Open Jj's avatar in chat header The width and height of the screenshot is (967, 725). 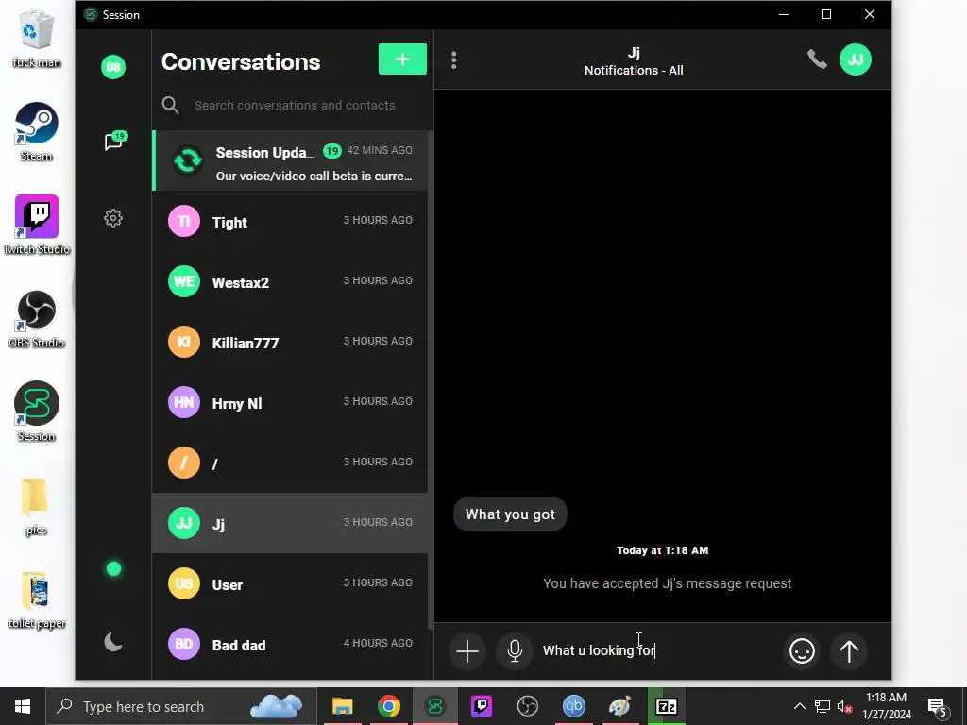pyautogui.click(x=856, y=59)
